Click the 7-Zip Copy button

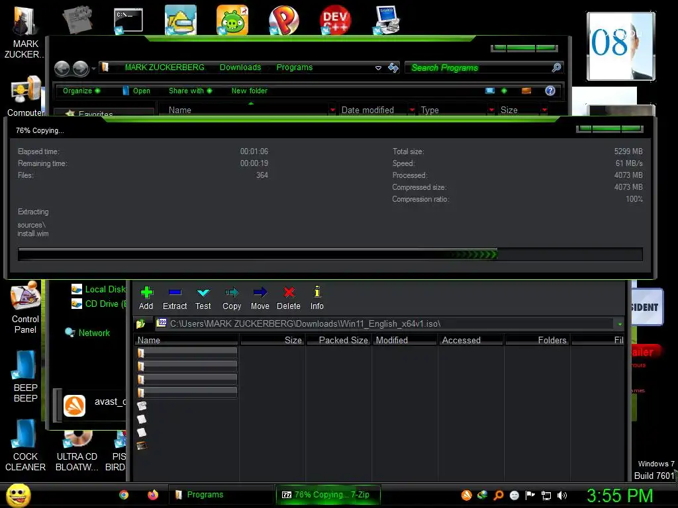(x=232, y=298)
